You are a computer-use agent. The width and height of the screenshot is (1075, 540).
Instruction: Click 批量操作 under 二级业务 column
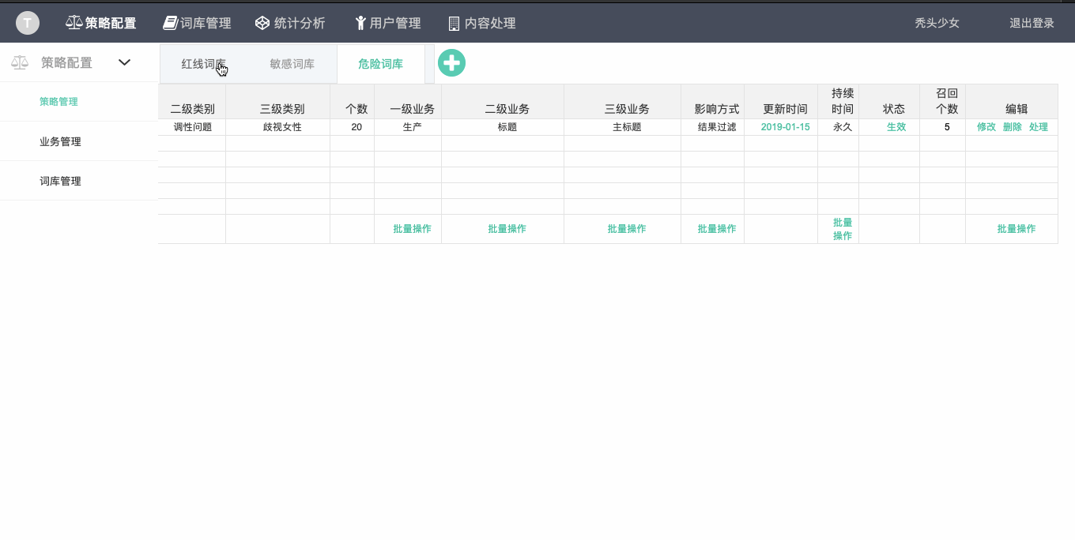(507, 229)
